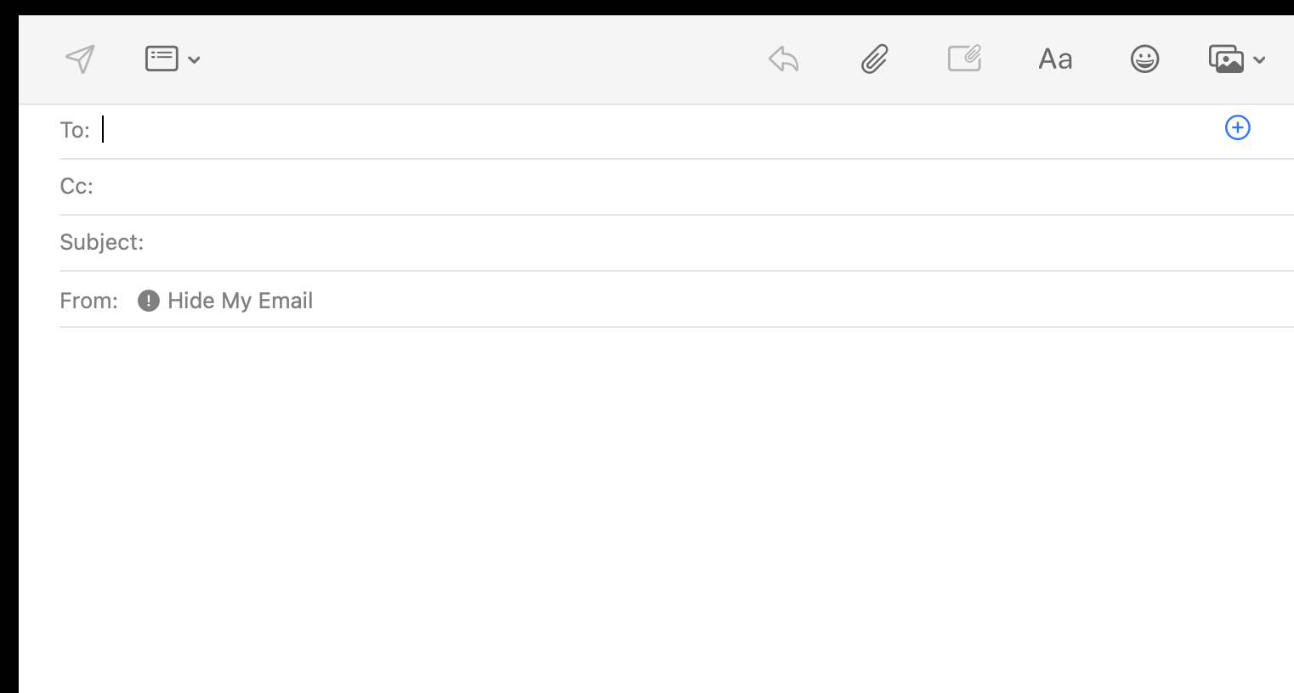
Task: Click the 'Cc:' label text
Action: (77, 186)
